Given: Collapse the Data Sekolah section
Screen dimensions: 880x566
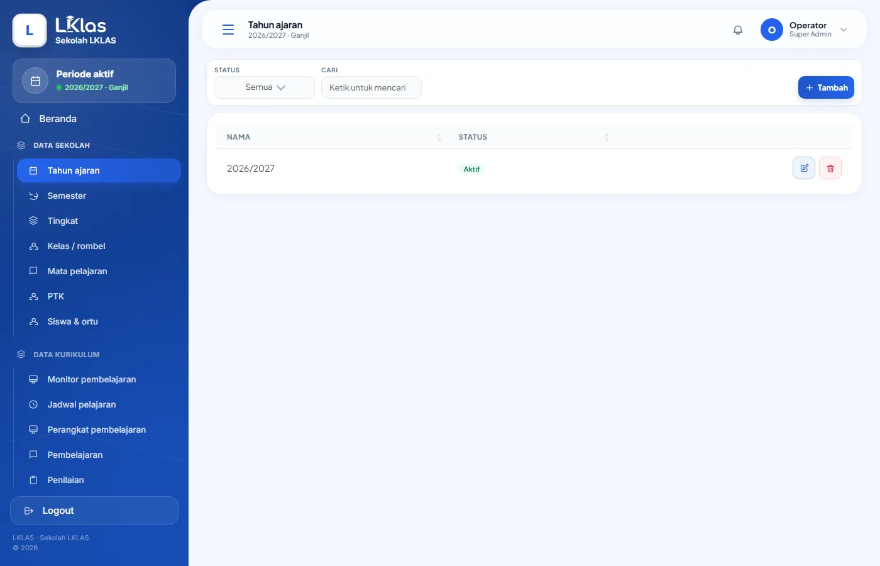Looking at the screenshot, I should [62, 145].
